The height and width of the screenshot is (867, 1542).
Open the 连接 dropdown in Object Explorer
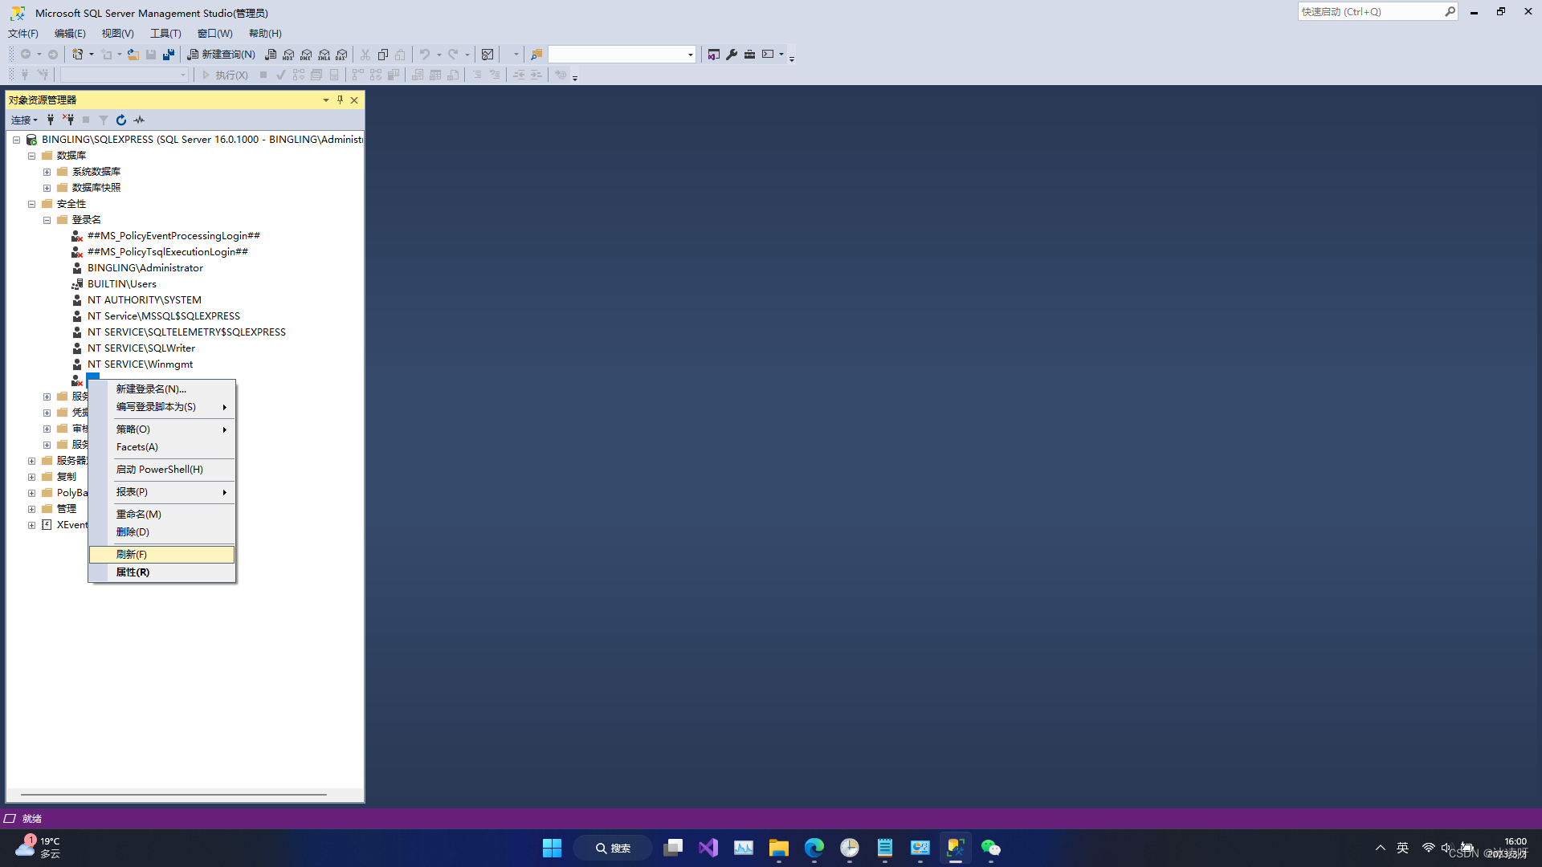(x=23, y=120)
